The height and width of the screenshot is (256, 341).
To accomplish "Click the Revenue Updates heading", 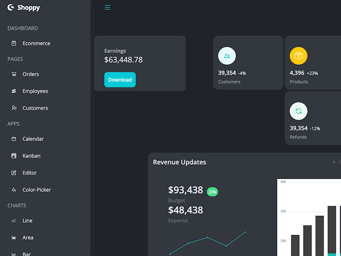I will point(179,162).
